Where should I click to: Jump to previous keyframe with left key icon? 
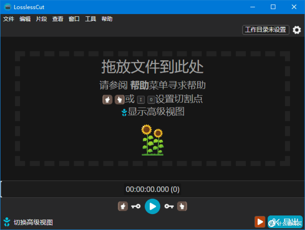point(136,206)
